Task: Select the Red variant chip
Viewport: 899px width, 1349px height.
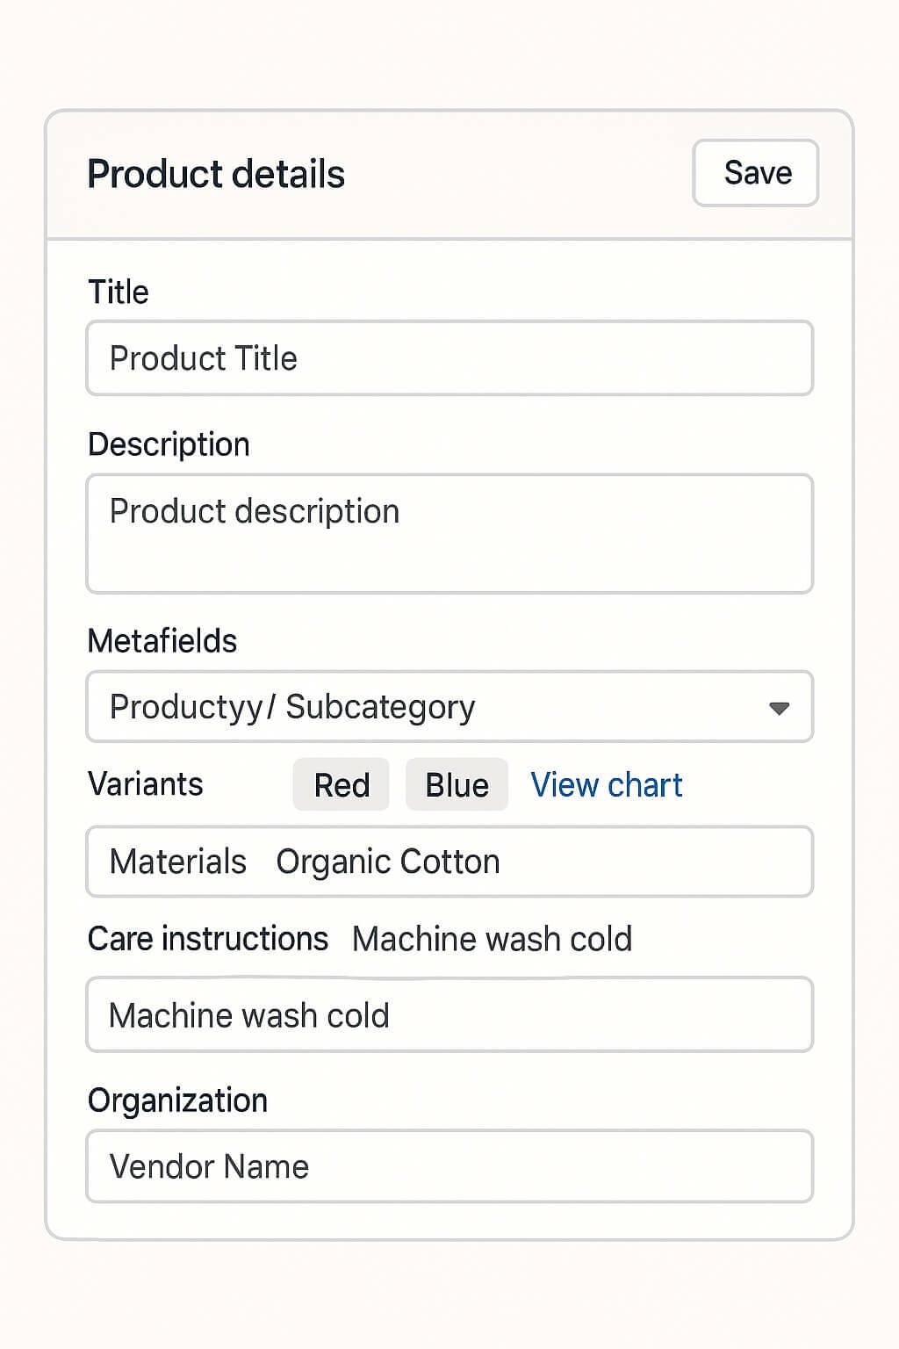Action: tap(342, 784)
